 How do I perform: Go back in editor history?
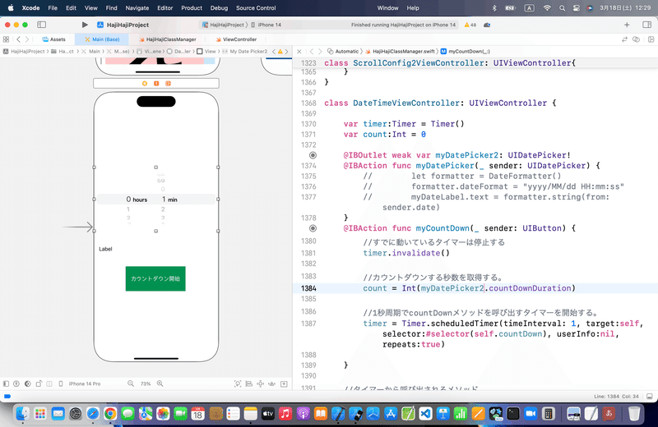[18, 39]
